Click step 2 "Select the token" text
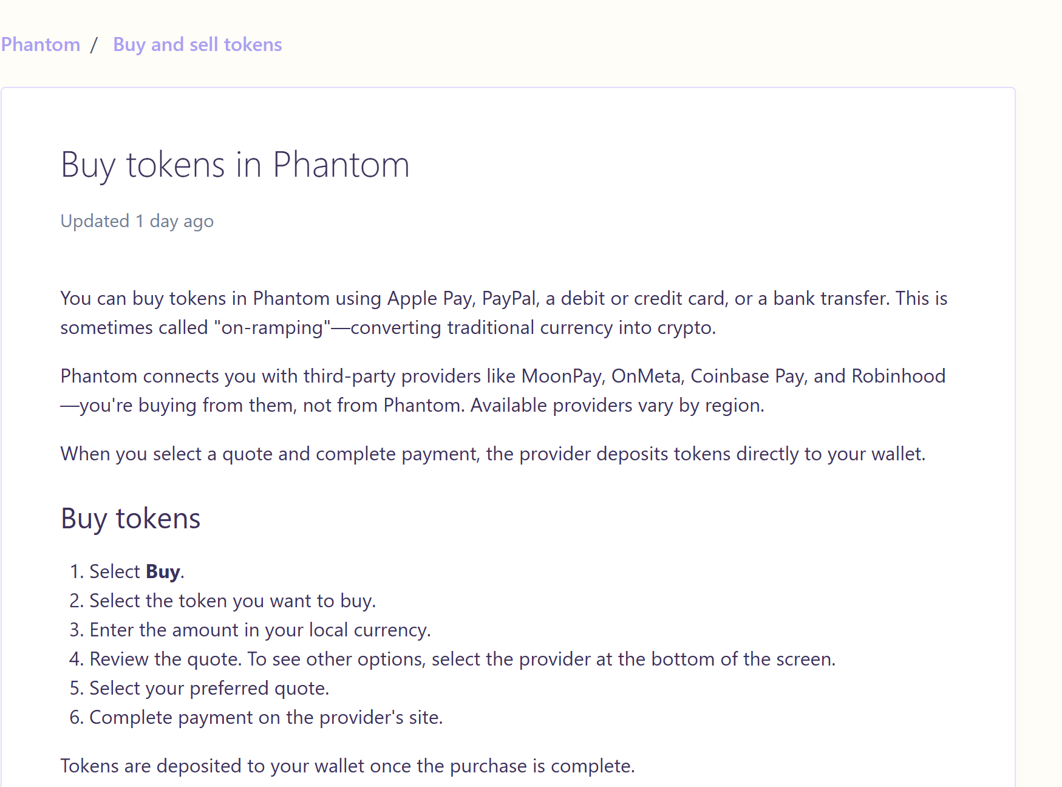1062x787 pixels. (233, 601)
